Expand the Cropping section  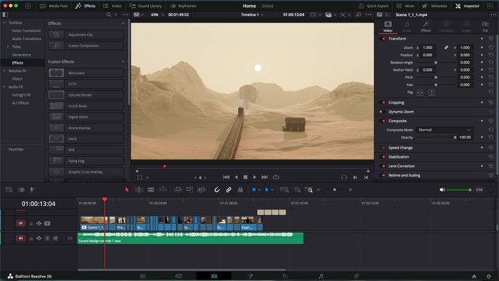click(x=396, y=103)
